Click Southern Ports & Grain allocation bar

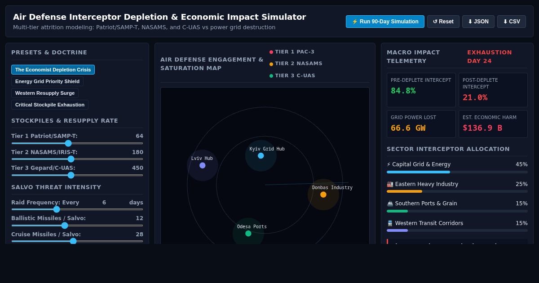tap(457, 211)
